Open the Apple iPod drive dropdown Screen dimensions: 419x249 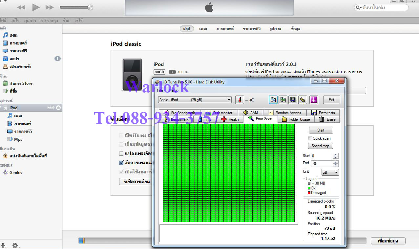[x=195, y=100]
